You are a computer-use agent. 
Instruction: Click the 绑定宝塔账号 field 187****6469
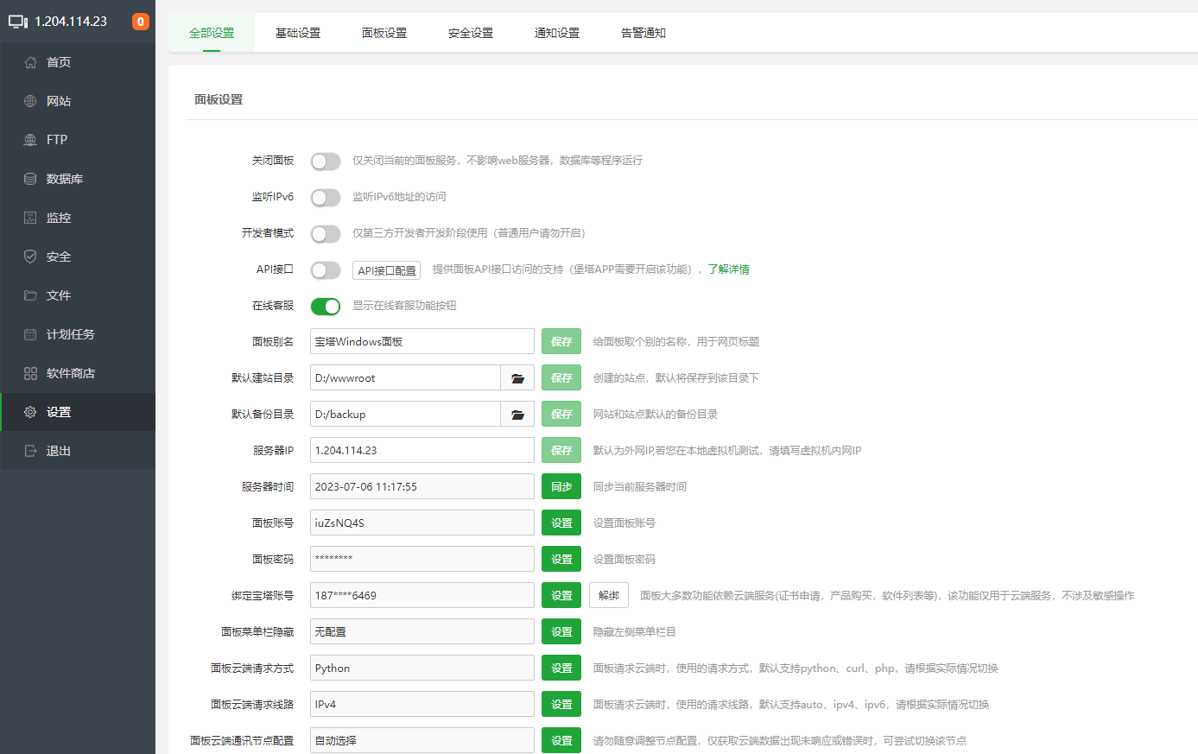(422, 596)
